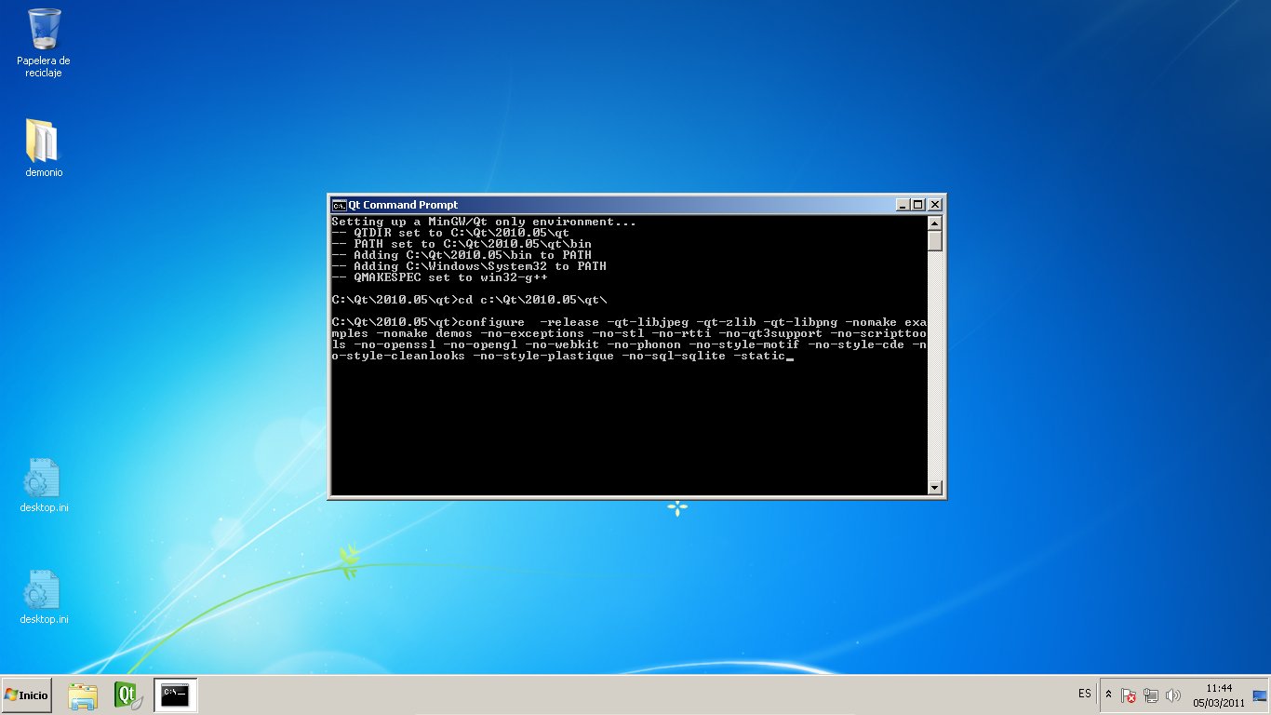Image resolution: width=1271 pixels, height=715 pixels.
Task: Open the Papelera de reciclaje desktop icon
Action: [44, 42]
